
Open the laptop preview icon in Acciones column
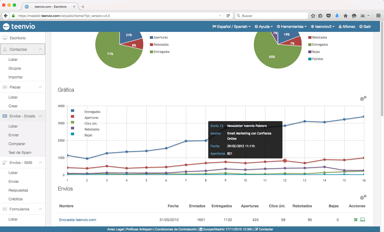click(362, 220)
